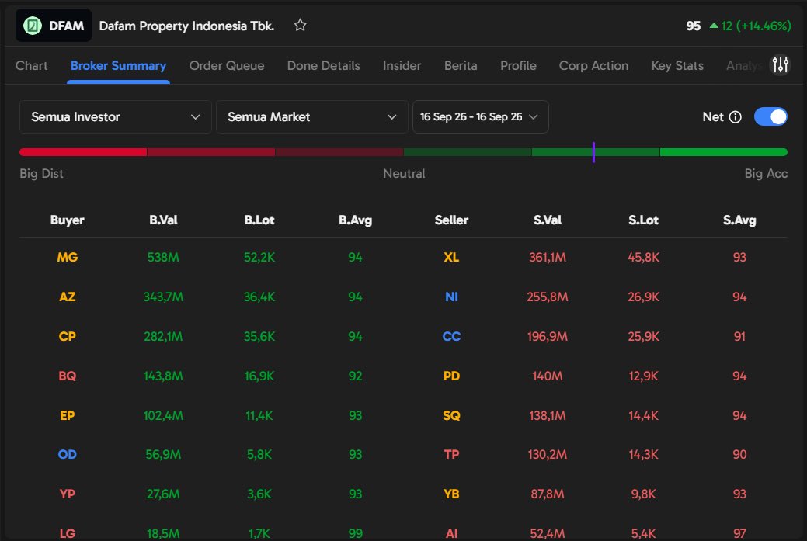The image size is (807, 541).
Task: Click the bright red Big Dist bar segment
Action: [x=83, y=152]
